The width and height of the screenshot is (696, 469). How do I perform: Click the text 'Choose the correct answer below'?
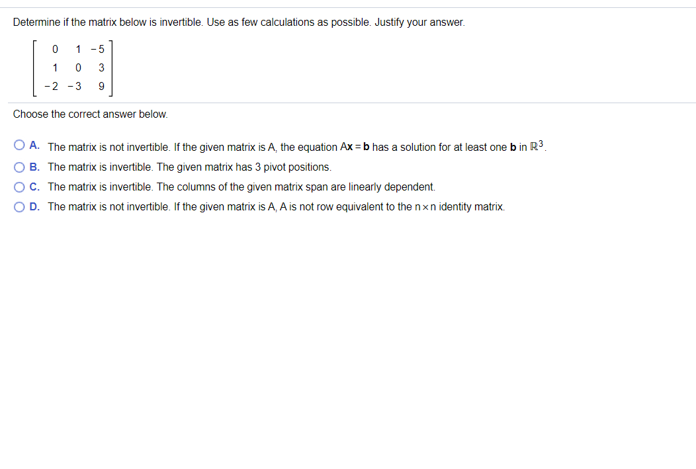coord(91,114)
